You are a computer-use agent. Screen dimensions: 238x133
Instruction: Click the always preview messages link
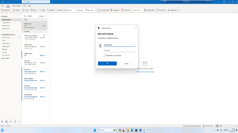tap(145, 72)
